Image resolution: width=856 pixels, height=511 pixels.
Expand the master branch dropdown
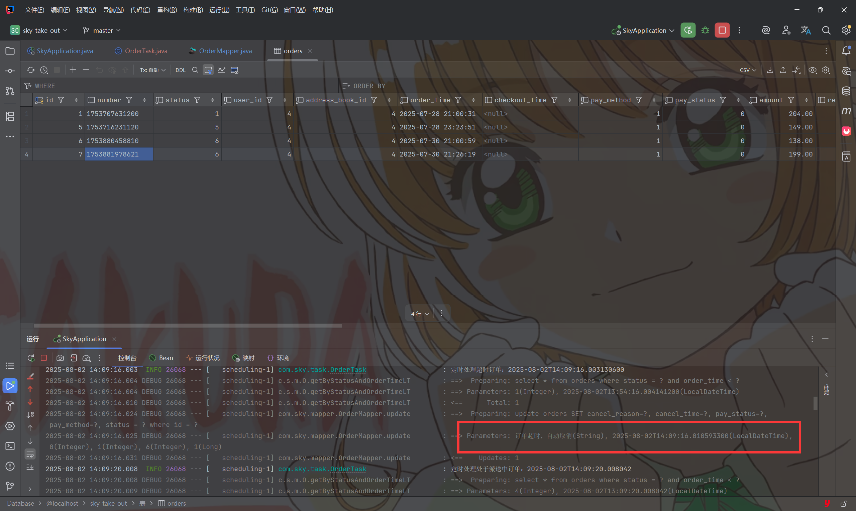point(102,30)
